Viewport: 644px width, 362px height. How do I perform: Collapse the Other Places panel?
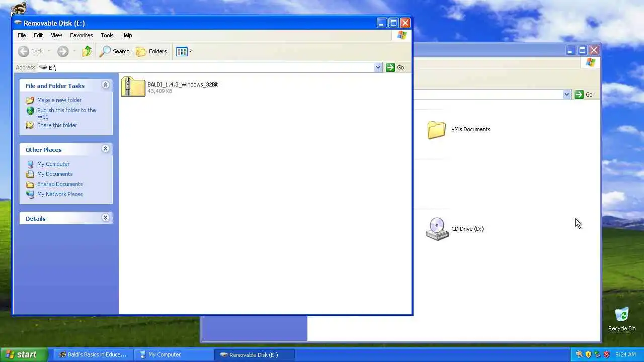pos(105,149)
